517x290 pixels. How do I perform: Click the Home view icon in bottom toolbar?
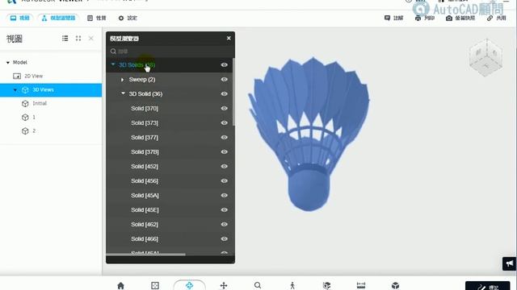coord(120,285)
